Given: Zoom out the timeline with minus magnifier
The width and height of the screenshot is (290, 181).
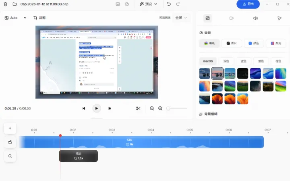Looking at the screenshot, I should (152, 108).
